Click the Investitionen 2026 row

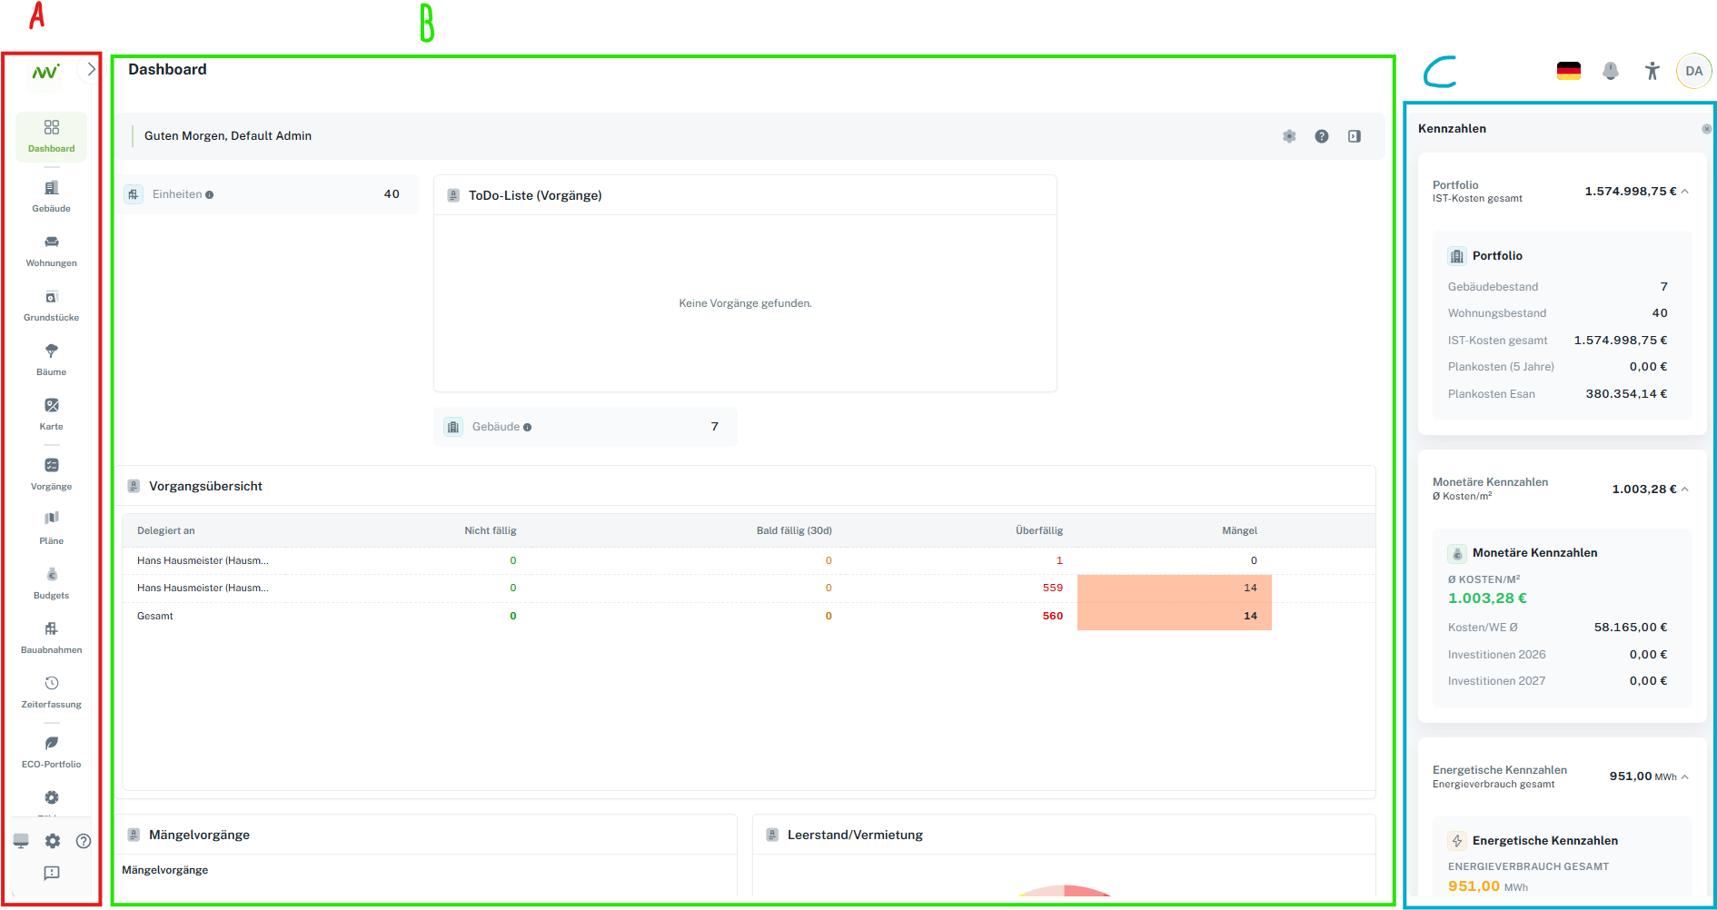(x=1558, y=655)
